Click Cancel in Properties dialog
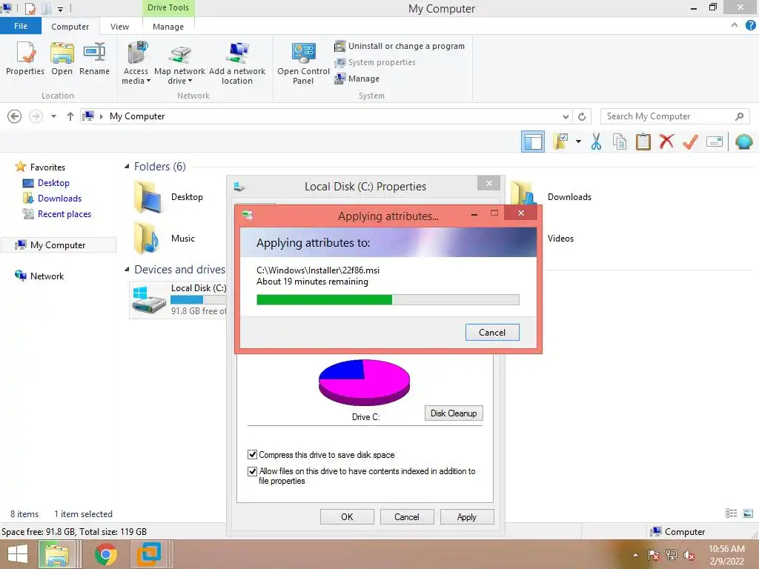 (x=407, y=516)
